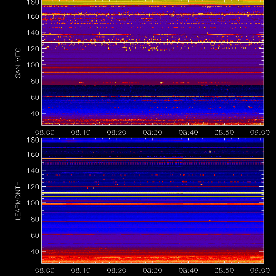The width and height of the screenshot is (276, 276).
Task: Pick 08:50 time label under Learmonth plot
Action: click(224, 270)
